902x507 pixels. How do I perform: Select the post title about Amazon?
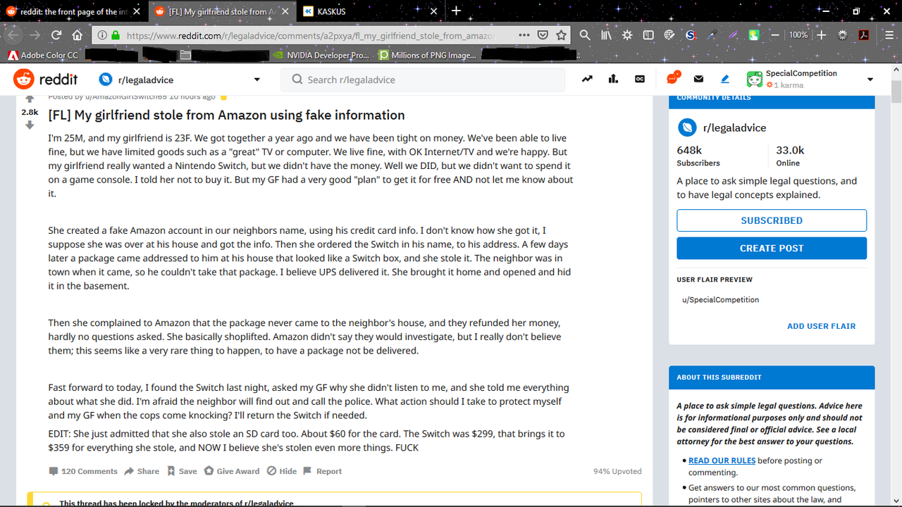pos(226,115)
